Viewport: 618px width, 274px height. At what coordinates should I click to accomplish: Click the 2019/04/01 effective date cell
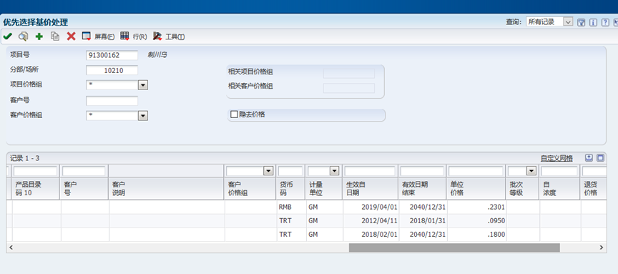[x=371, y=207]
